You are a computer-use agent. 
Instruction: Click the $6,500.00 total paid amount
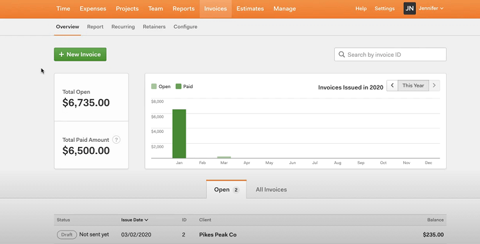coord(86,151)
